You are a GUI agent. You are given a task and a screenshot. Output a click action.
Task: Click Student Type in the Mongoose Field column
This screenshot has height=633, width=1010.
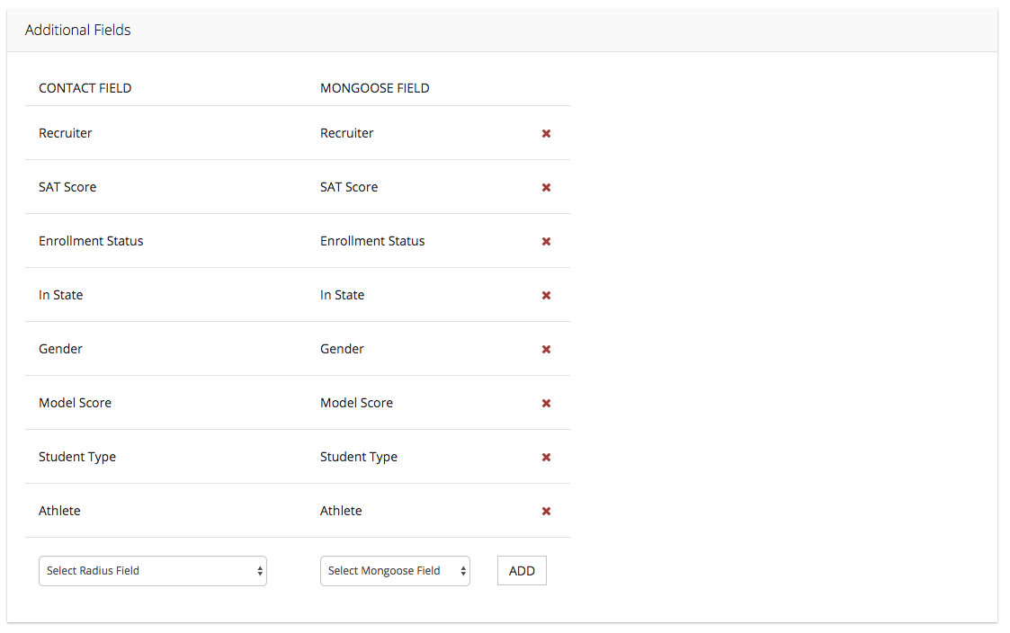point(359,457)
